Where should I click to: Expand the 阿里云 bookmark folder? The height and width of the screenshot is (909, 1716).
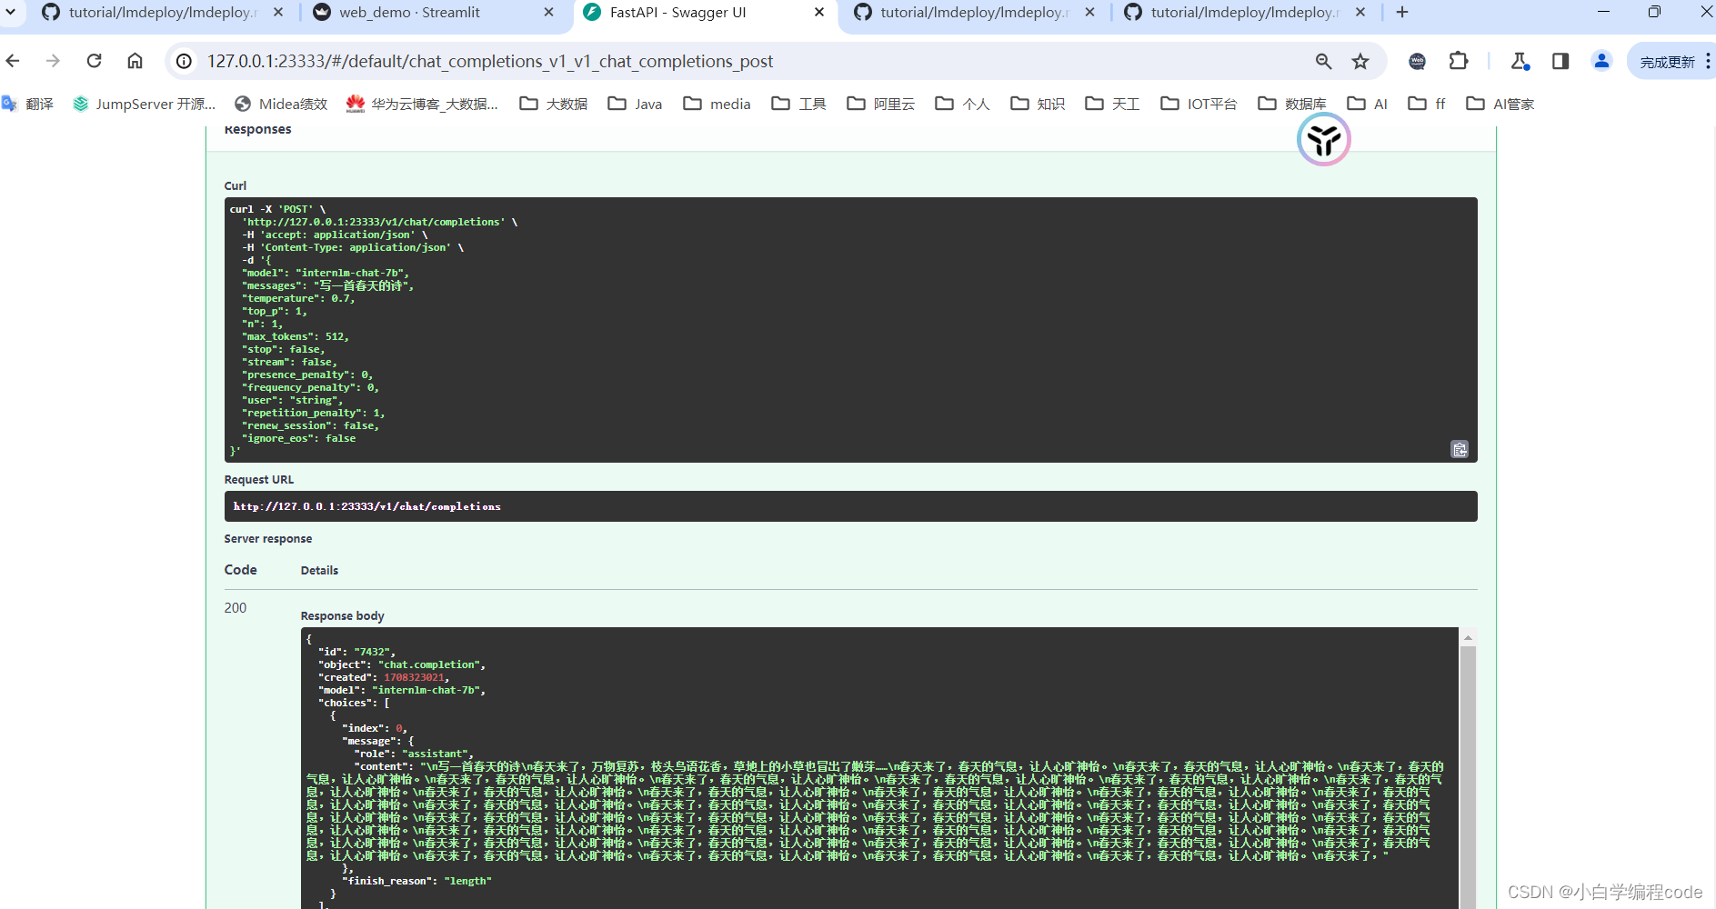tap(880, 104)
